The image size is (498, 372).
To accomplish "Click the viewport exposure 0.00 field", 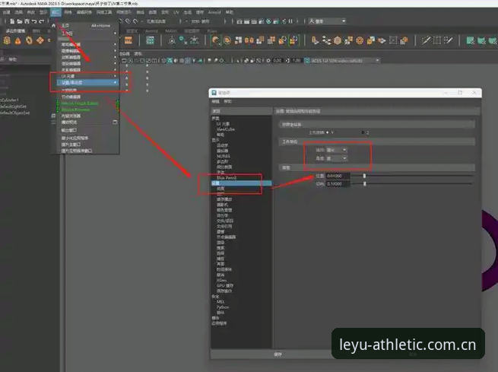I will pyautogui.click(x=278, y=60).
